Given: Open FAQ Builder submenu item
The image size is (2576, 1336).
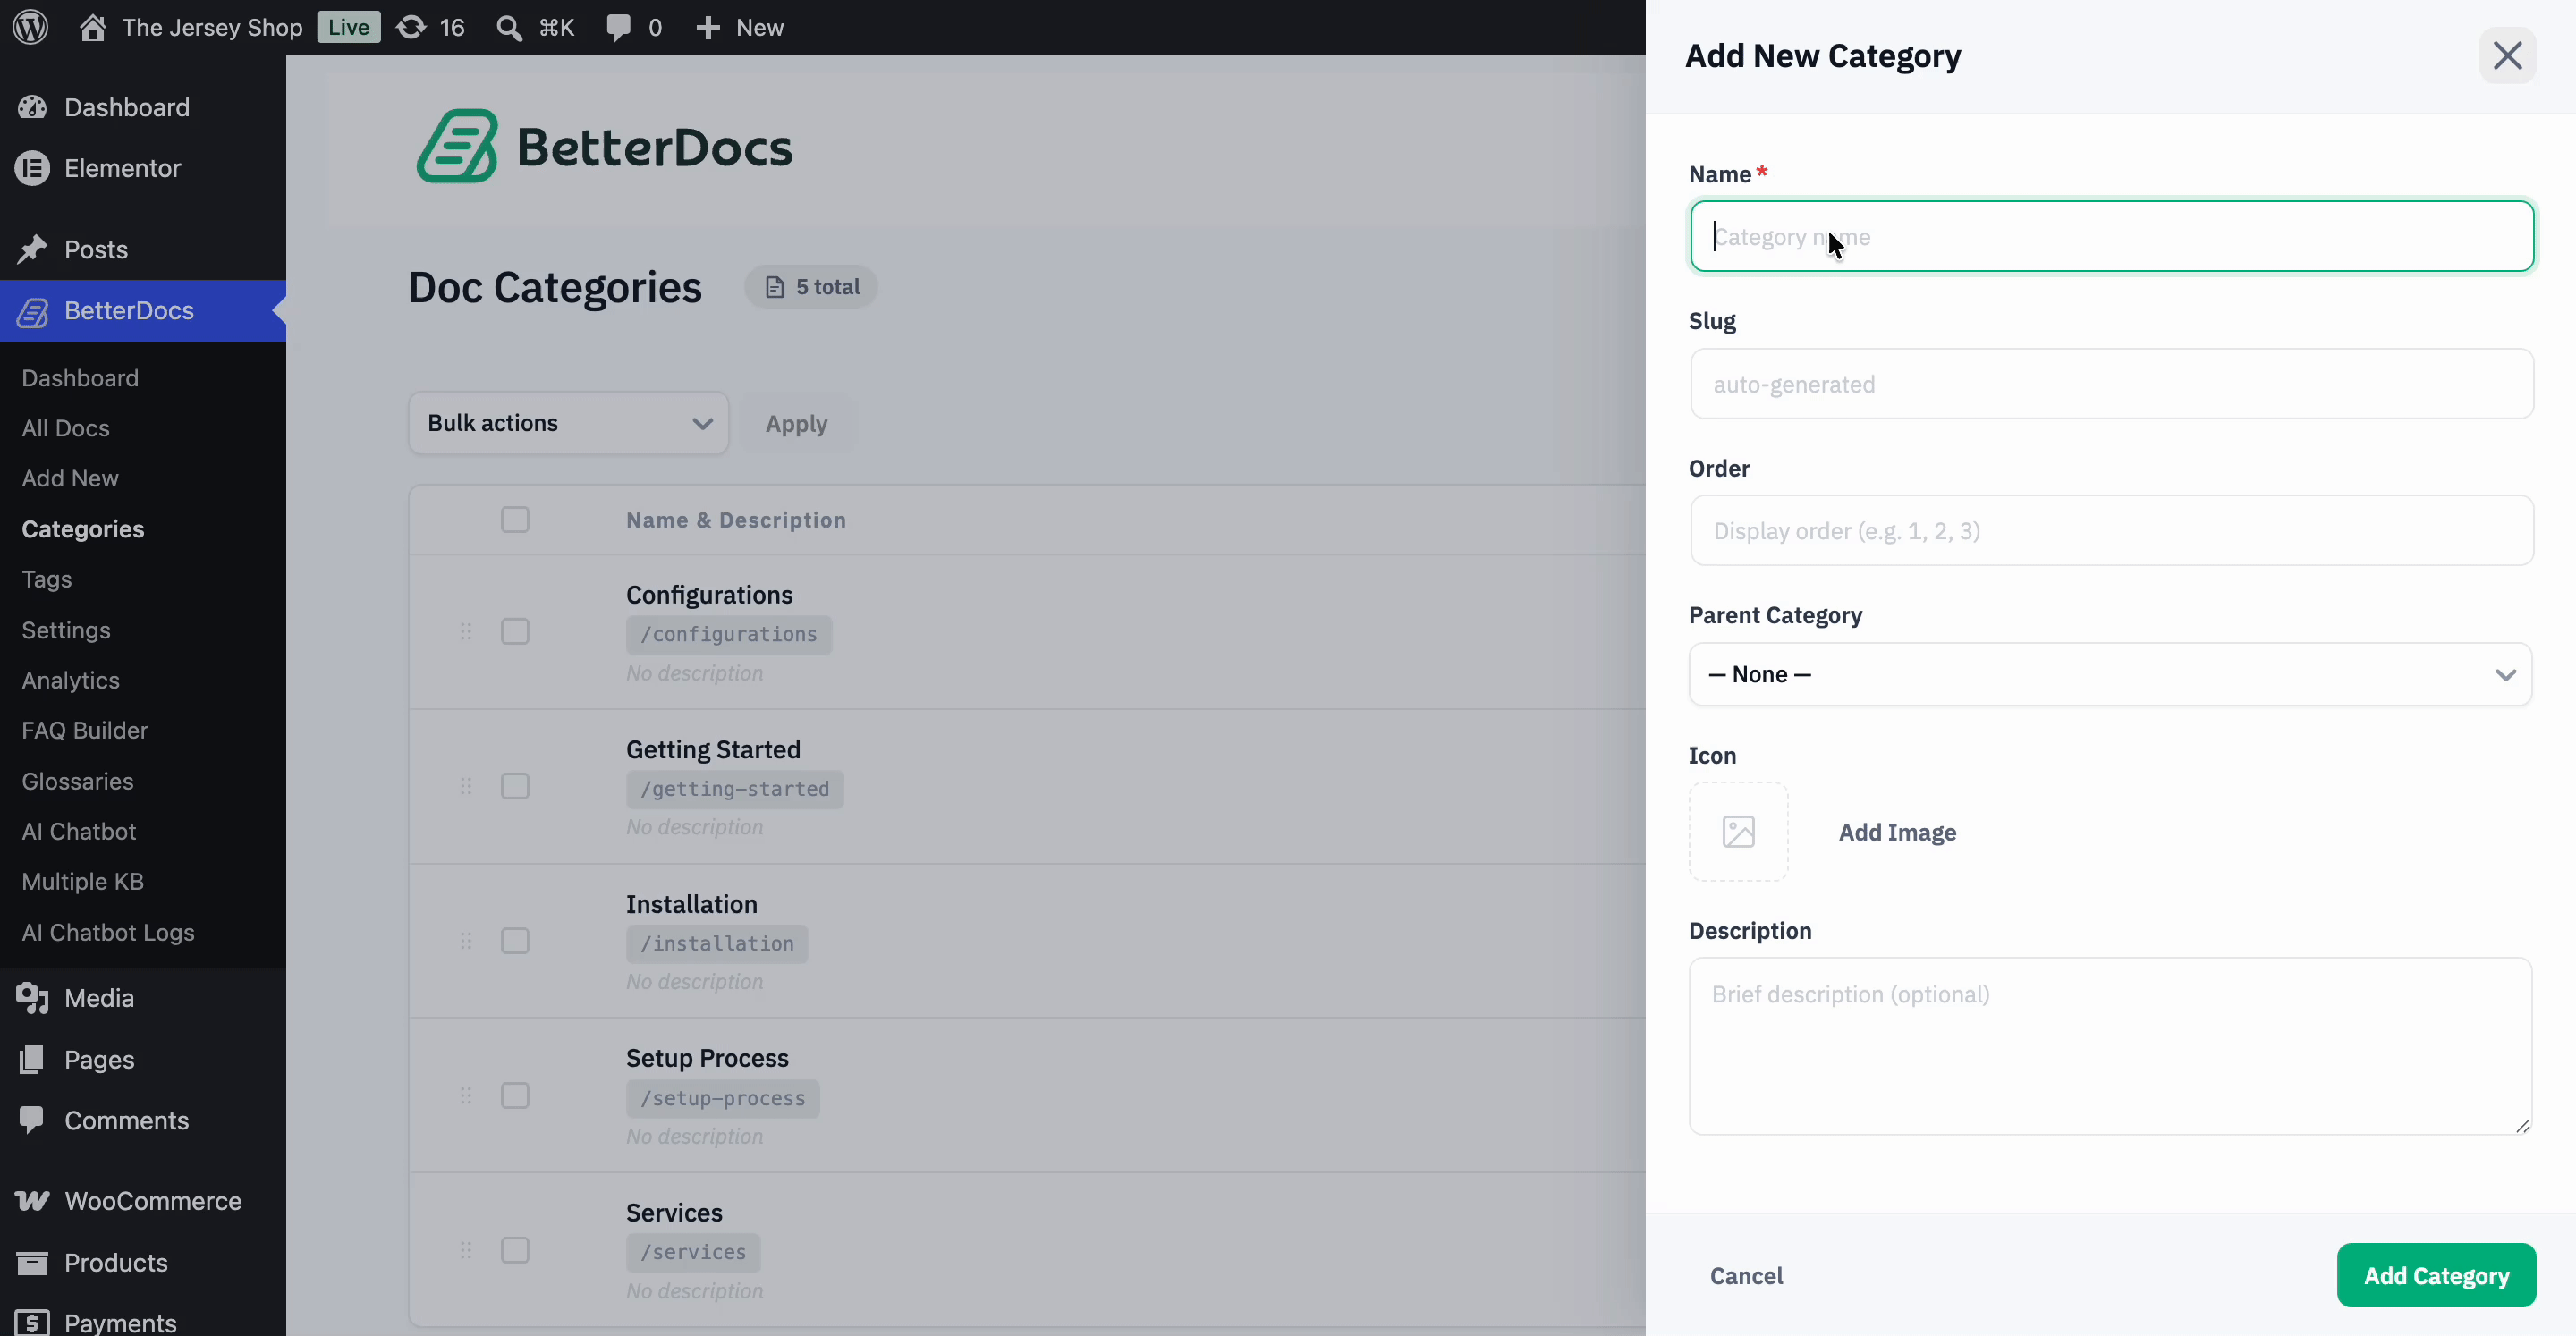Looking at the screenshot, I should pyautogui.click(x=85, y=730).
